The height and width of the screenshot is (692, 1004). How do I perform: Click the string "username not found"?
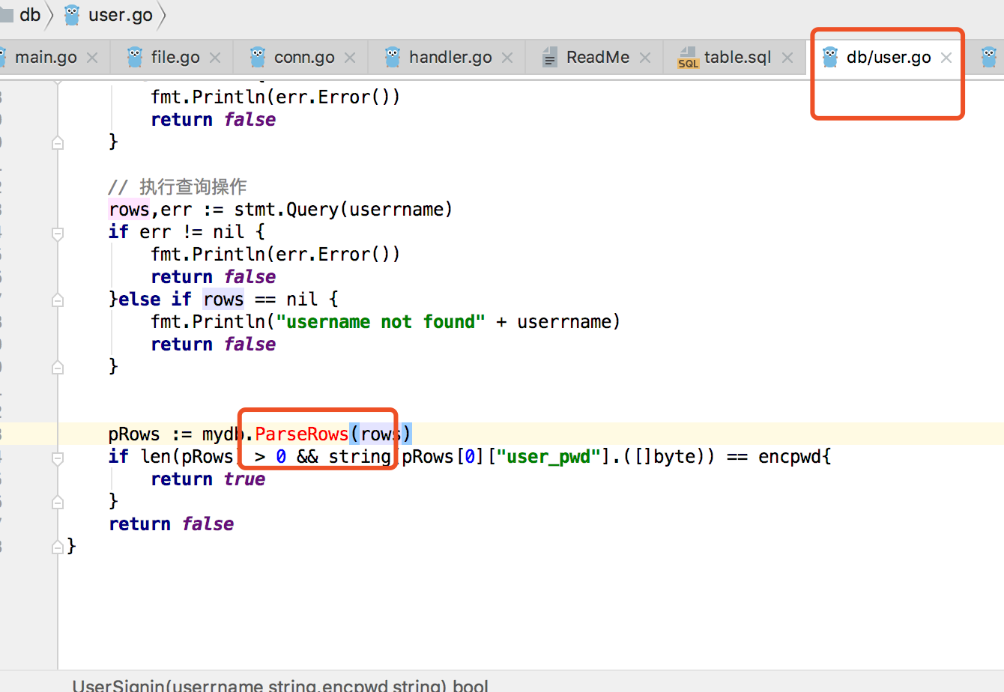coord(381,321)
